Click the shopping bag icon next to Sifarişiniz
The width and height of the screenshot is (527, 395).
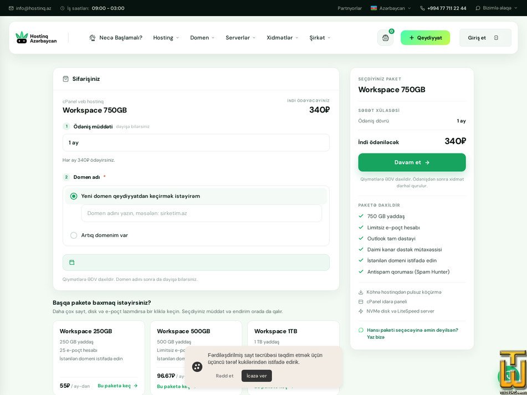[x=66, y=79]
